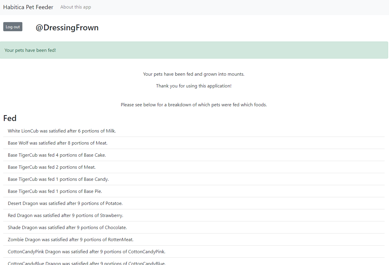Screen dimensions: 389x265
Task: Select the Base Wolf 8 portions of Meat row
Action: (194, 143)
